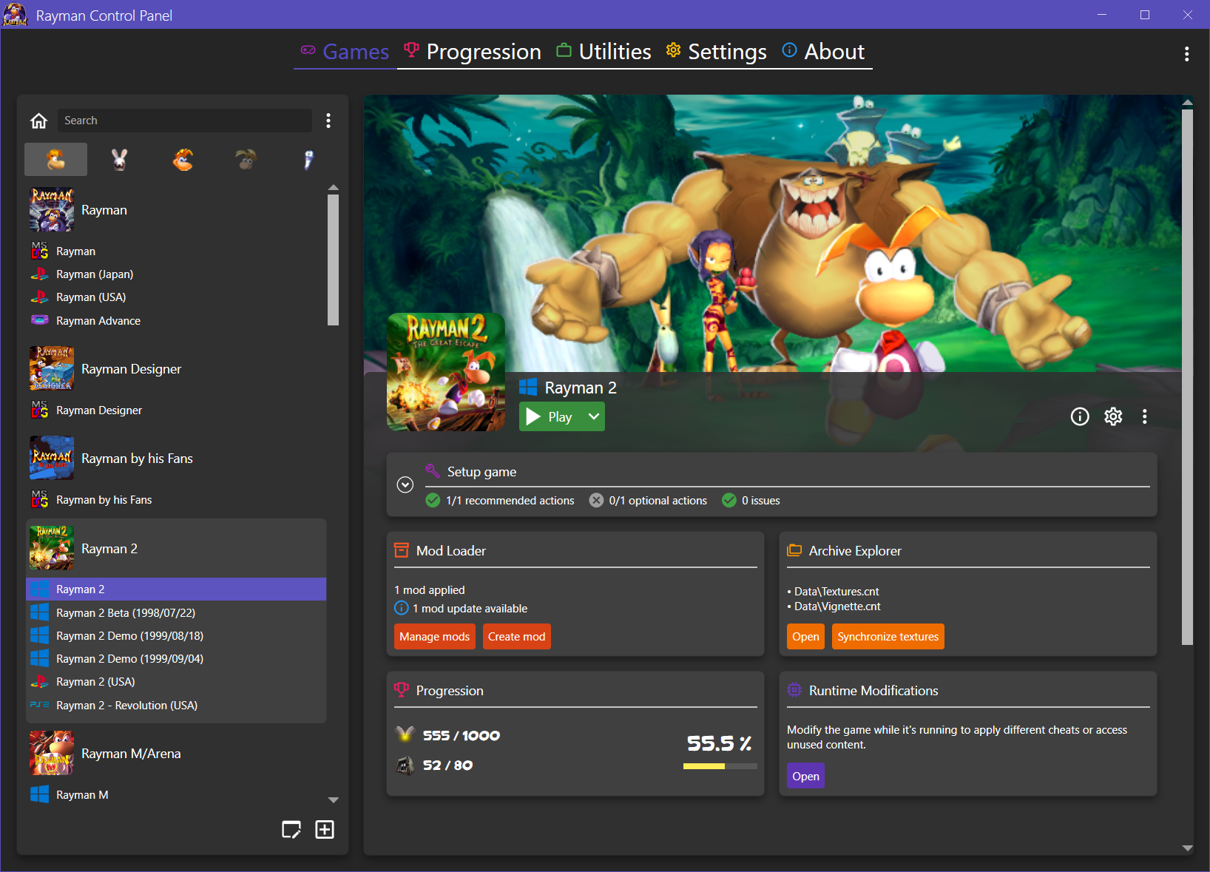Click the Archive Explorer folder icon

[x=794, y=550]
